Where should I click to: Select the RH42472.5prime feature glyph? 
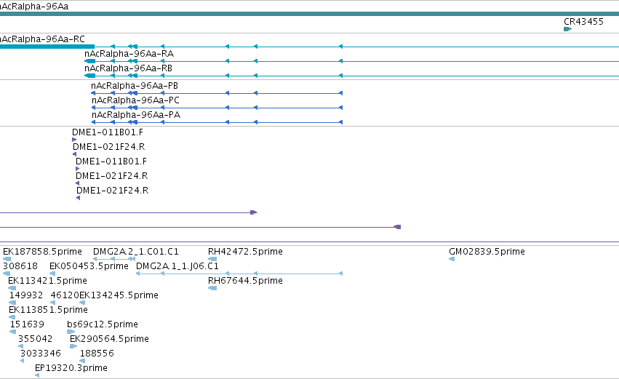[212, 259]
